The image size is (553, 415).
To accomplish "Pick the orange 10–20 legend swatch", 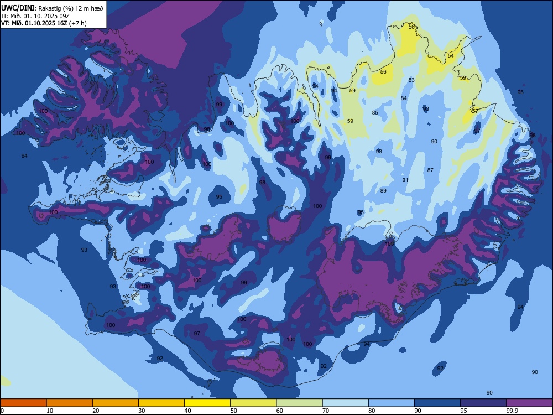I will pos(70,403).
